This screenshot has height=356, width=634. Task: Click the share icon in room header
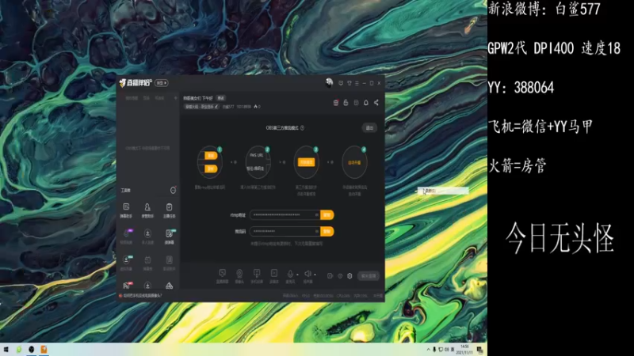[376, 103]
